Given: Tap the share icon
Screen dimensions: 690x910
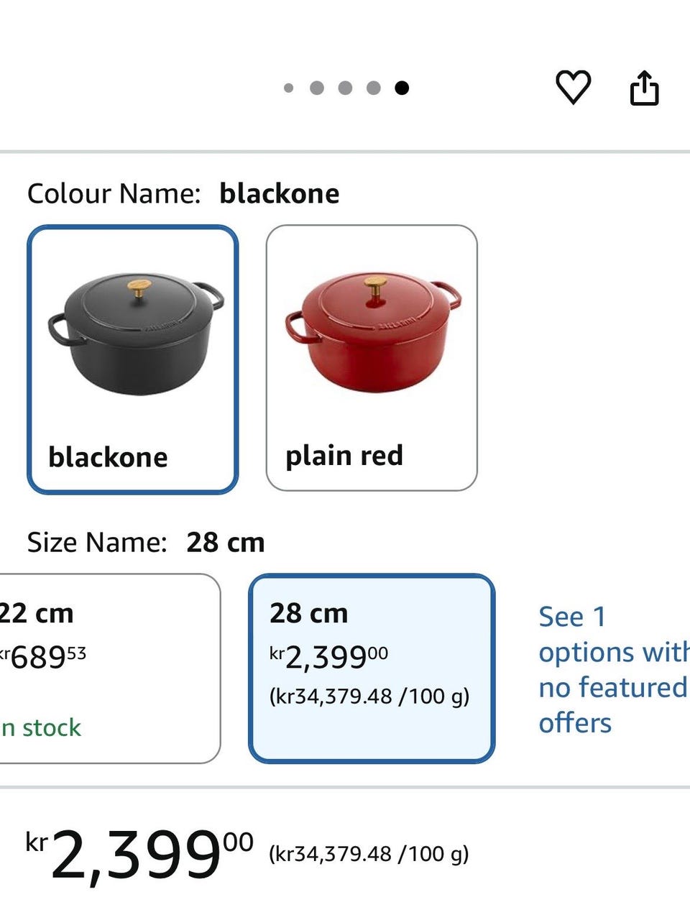Looking at the screenshot, I should tap(644, 88).
